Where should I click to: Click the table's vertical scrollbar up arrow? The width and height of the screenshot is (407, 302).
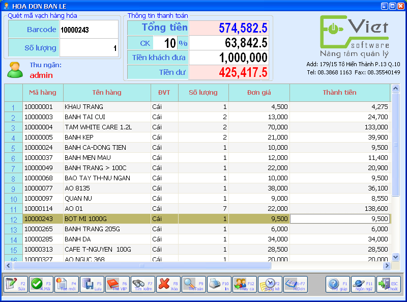pos(395,89)
